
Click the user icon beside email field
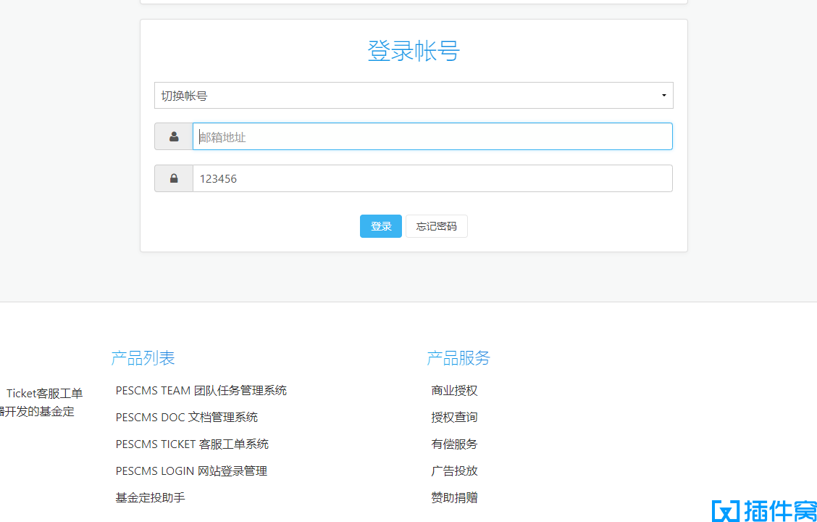[x=174, y=136]
